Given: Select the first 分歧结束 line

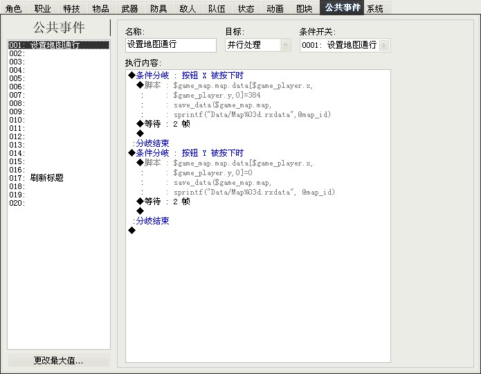Looking at the screenshot, I should 151,143.
